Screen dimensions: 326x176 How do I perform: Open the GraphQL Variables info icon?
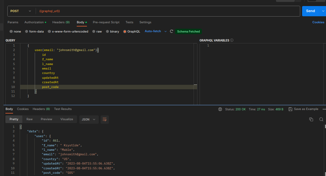tap(232, 40)
